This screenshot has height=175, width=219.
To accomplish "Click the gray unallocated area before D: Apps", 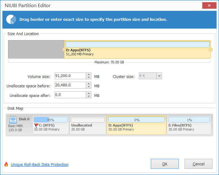I will click(36, 49).
